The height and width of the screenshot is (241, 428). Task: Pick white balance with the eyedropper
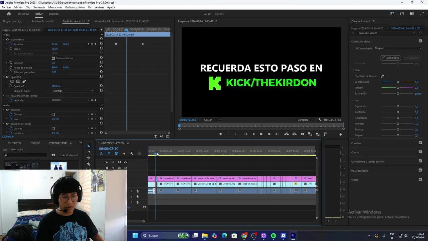click(383, 76)
